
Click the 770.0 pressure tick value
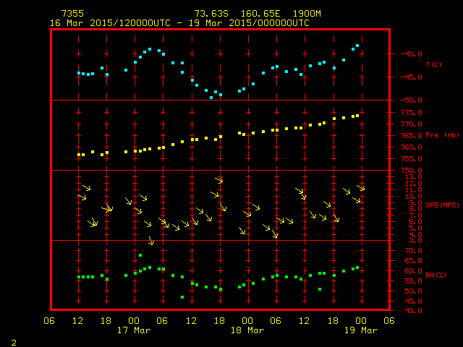[412, 124]
